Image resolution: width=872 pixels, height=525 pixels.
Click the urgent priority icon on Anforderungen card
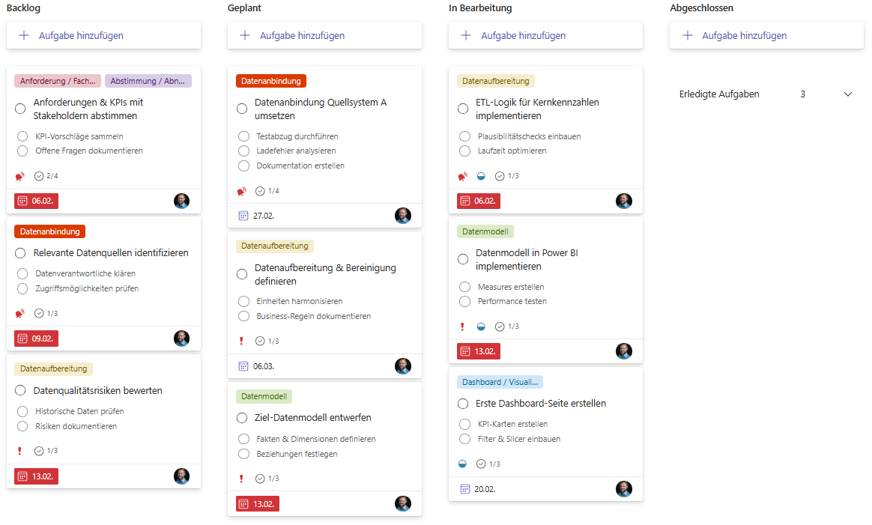pos(19,176)
